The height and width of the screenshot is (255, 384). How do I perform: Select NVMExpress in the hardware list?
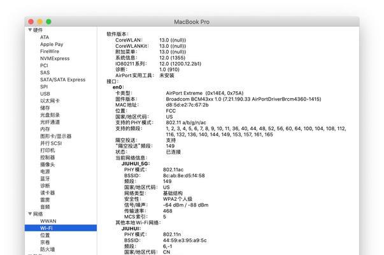click(55, 59)
